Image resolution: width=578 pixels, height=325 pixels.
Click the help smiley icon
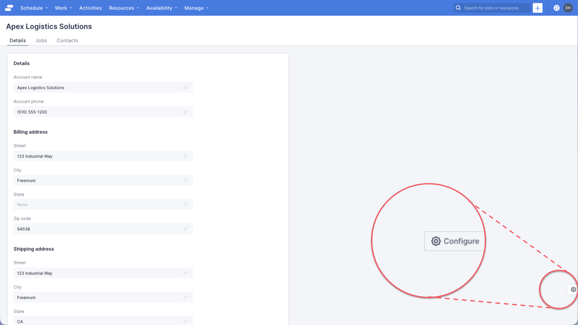pos(556,8)
